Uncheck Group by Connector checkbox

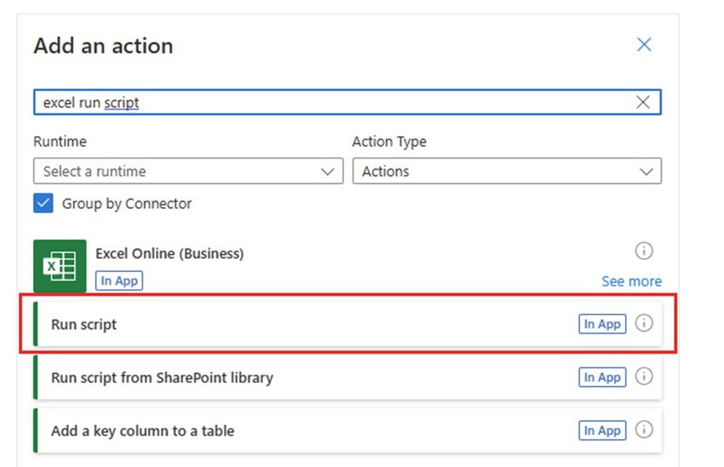[43, 204]
